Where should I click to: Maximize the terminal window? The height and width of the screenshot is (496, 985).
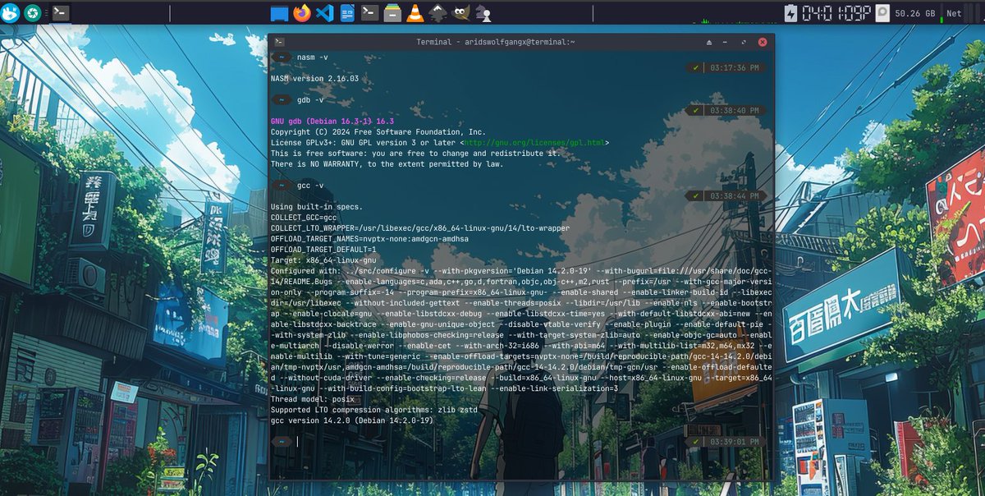(x=744, y=42)
